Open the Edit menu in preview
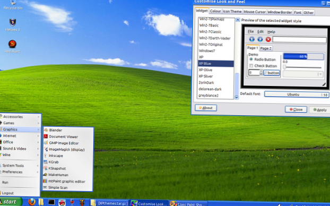The width and height of the screenshot is (330, 206). (x=260, y=32)
